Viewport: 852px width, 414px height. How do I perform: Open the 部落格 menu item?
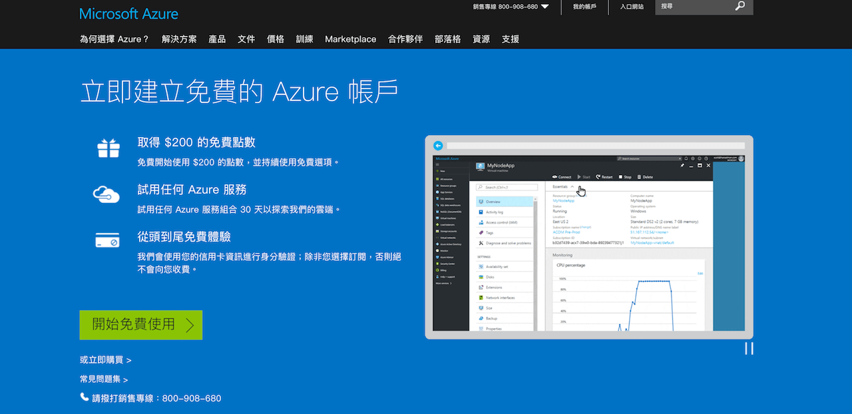click(x=448, y=39)
